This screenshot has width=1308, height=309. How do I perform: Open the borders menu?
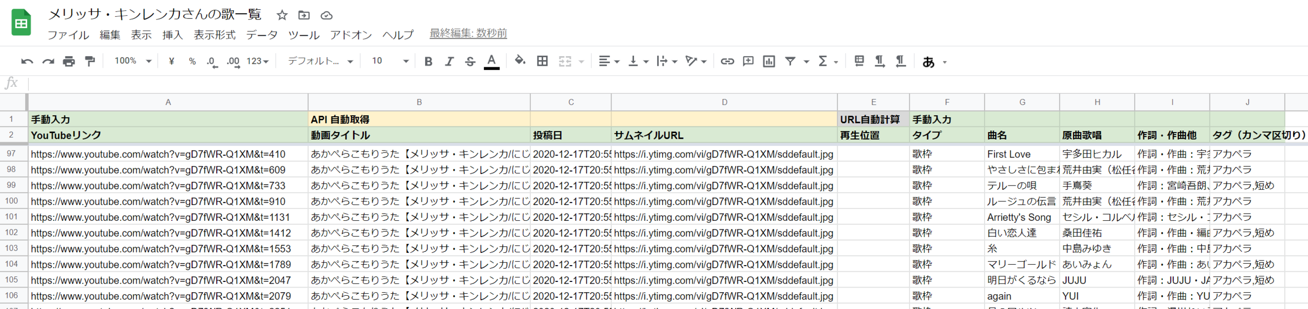(543, 61)
